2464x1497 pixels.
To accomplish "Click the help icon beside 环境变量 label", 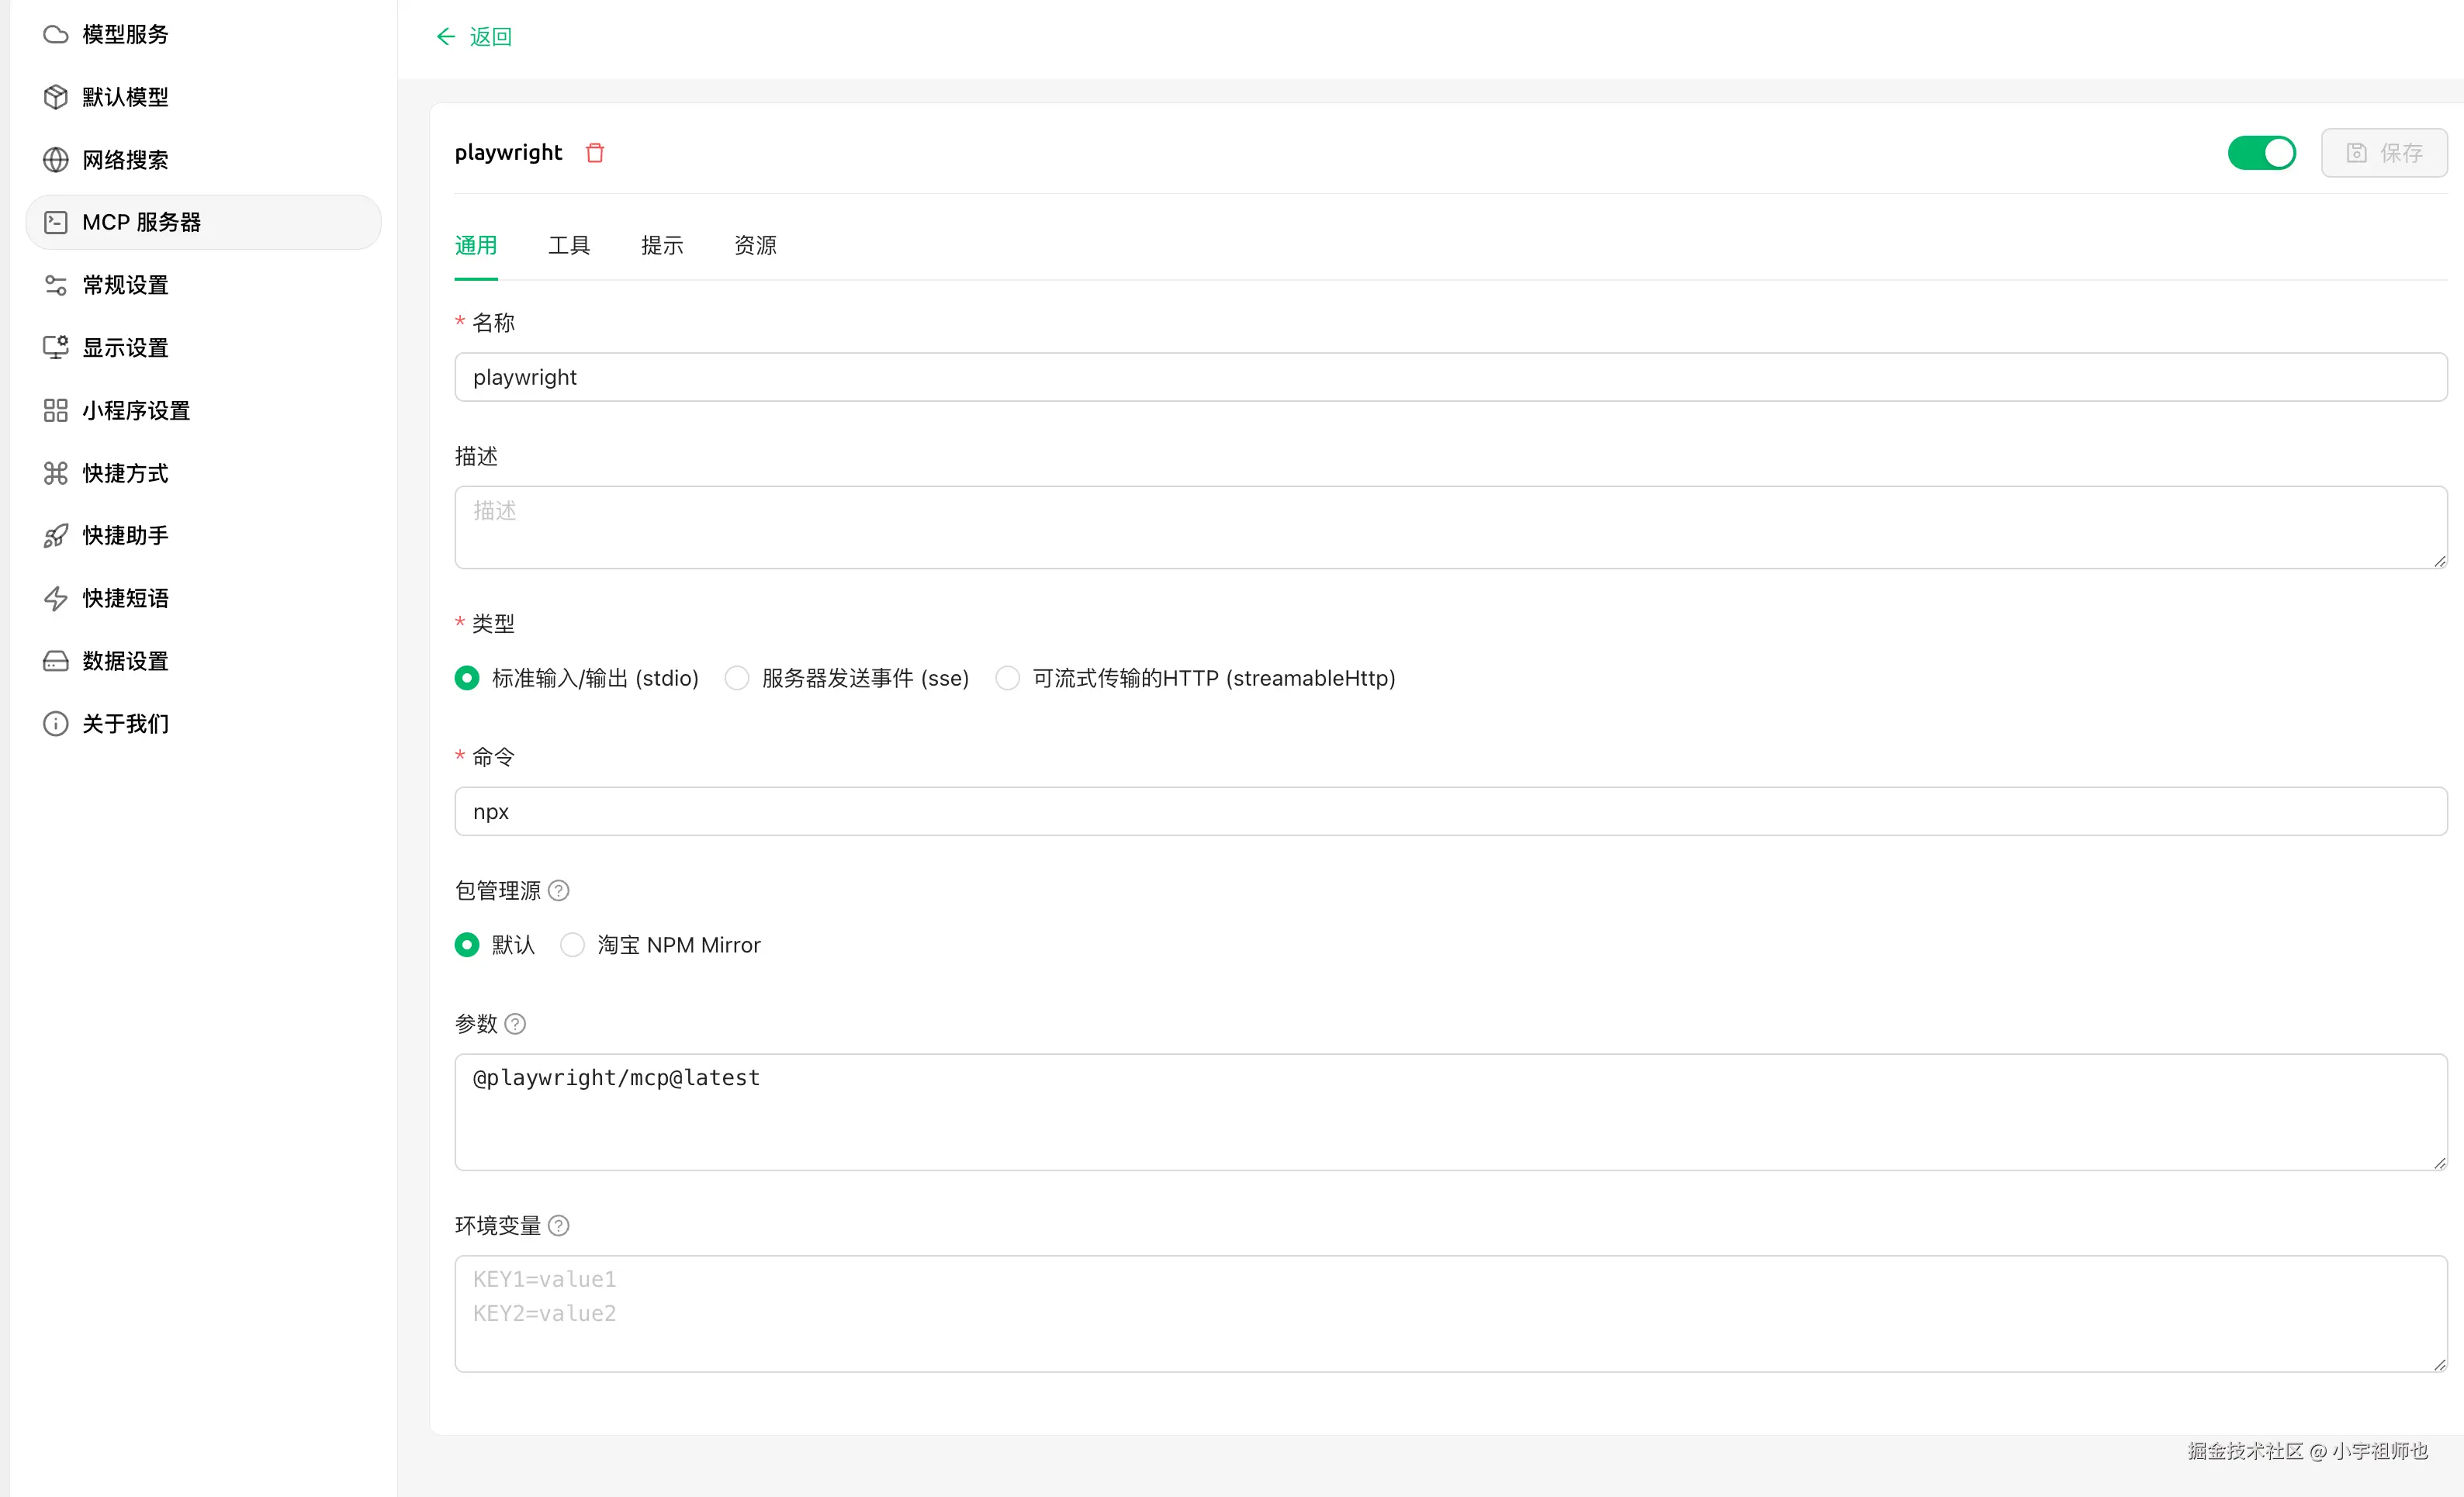I will (x=559, y=1225).
